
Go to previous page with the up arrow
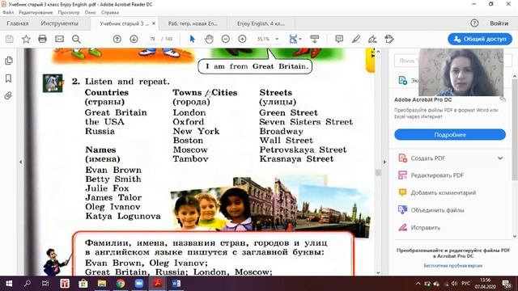coord(117,39)
